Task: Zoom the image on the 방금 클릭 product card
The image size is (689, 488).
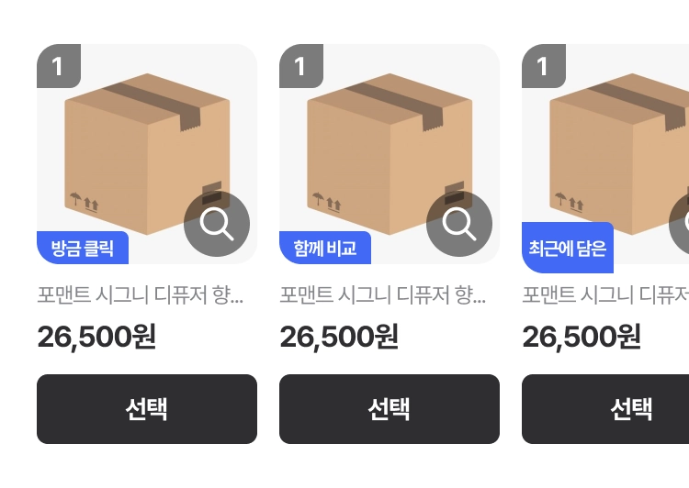Action: tap(217, 224)
